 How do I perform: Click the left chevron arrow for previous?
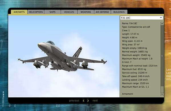coord(84,101)
